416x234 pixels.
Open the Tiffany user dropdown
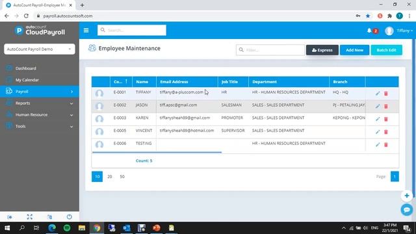[404, 31]
